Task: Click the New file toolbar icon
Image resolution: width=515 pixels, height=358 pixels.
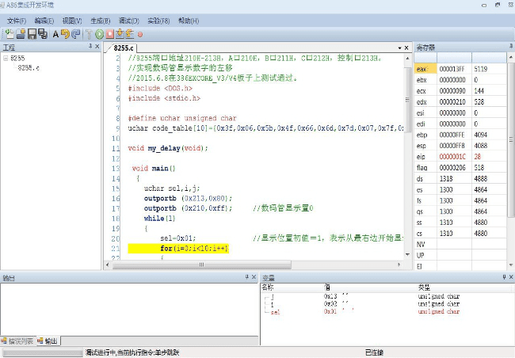Action: coord(9,34)
